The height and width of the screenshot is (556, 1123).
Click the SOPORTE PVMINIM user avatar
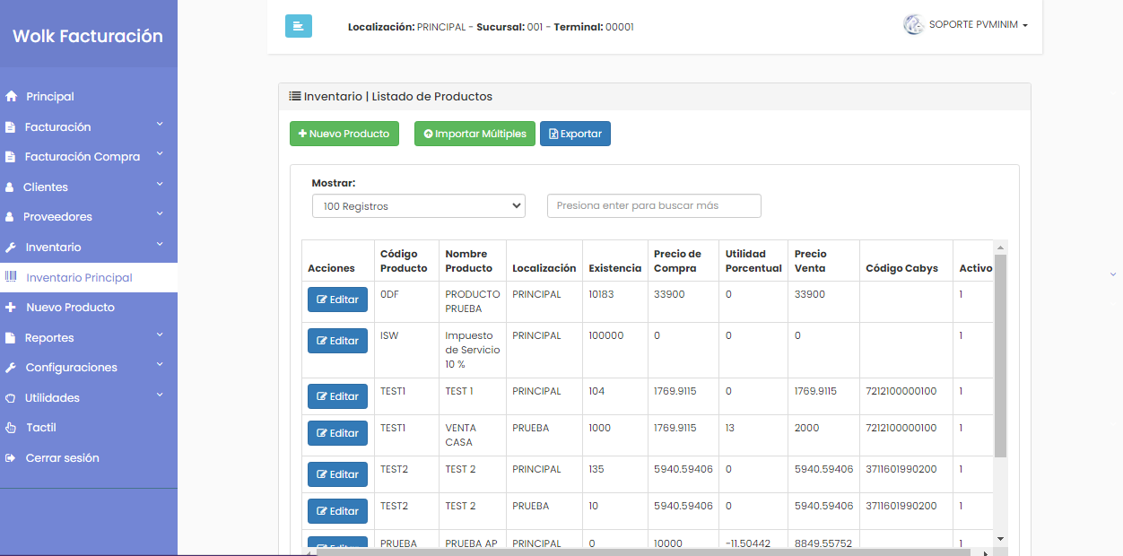click(x=913, y=24)
